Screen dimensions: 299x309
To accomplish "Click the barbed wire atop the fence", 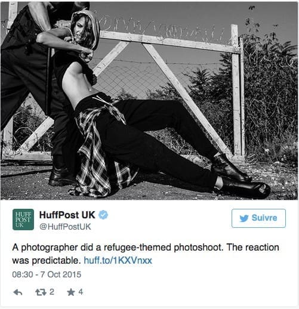I will pyautogui.click(x=159, y=28).
